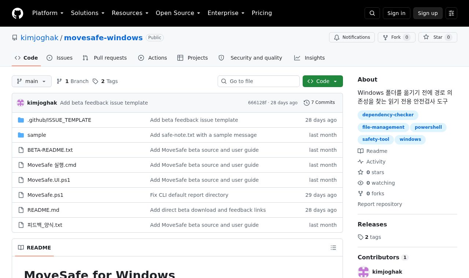The width and height of the screenshot is (469, 278).
Task: Open the green Code dropdown button
Action: (323, 81)
